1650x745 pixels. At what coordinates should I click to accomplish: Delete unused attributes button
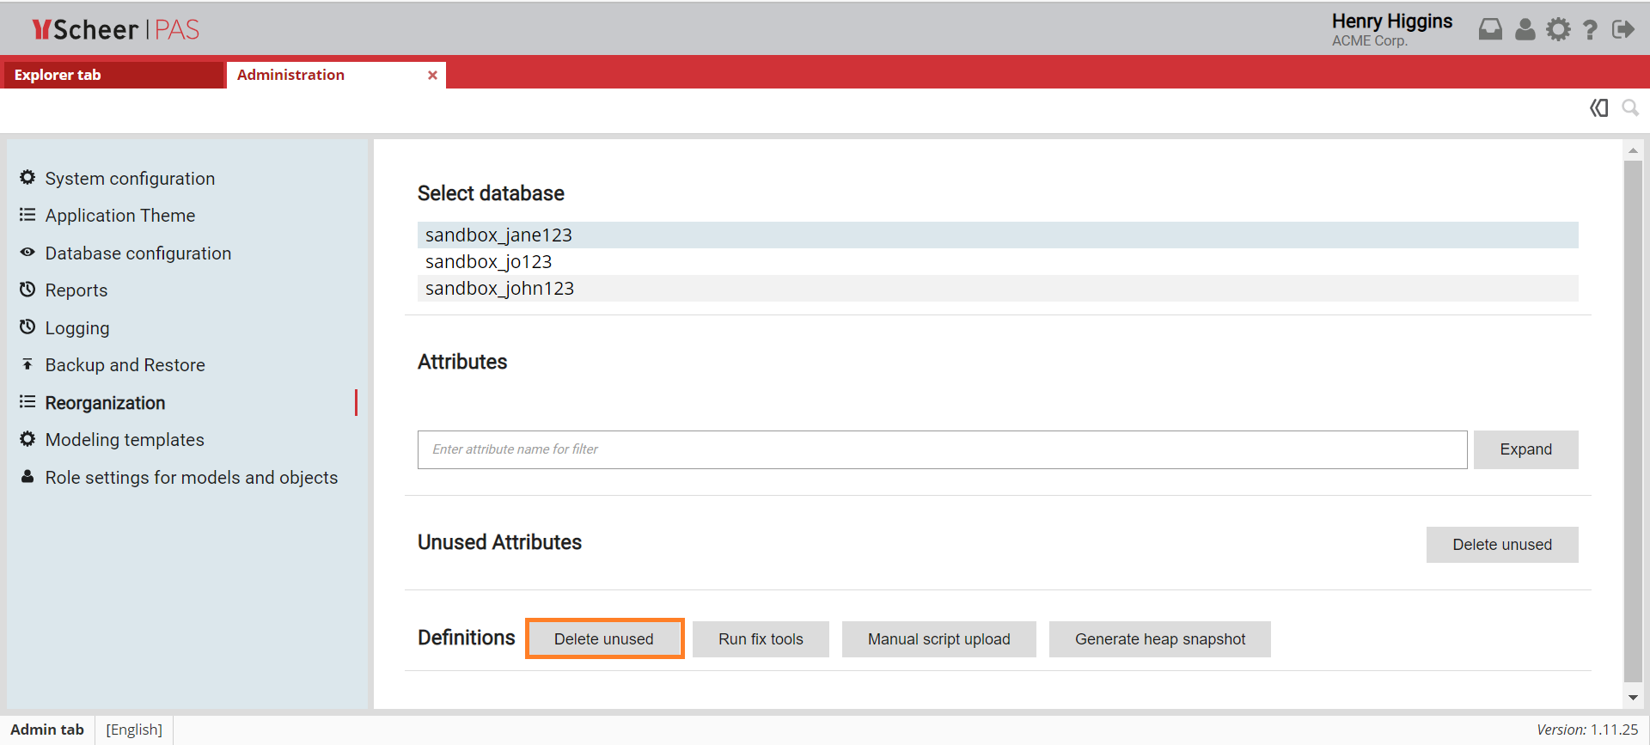(x=1501, y=545)
